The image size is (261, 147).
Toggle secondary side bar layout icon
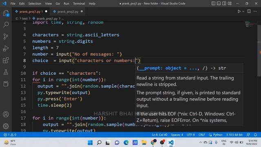(x=224, y=4)
